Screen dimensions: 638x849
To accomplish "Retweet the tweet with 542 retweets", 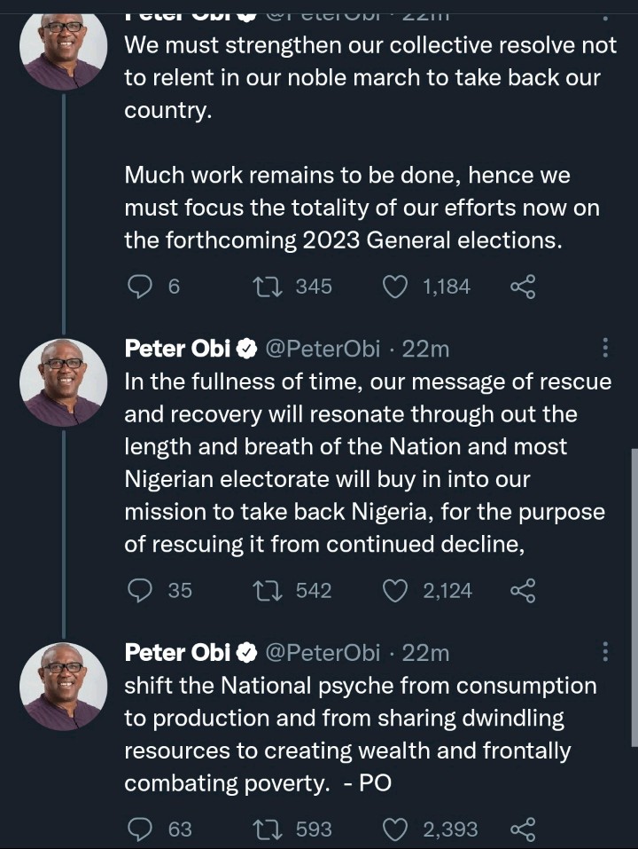I will (264, 590).
